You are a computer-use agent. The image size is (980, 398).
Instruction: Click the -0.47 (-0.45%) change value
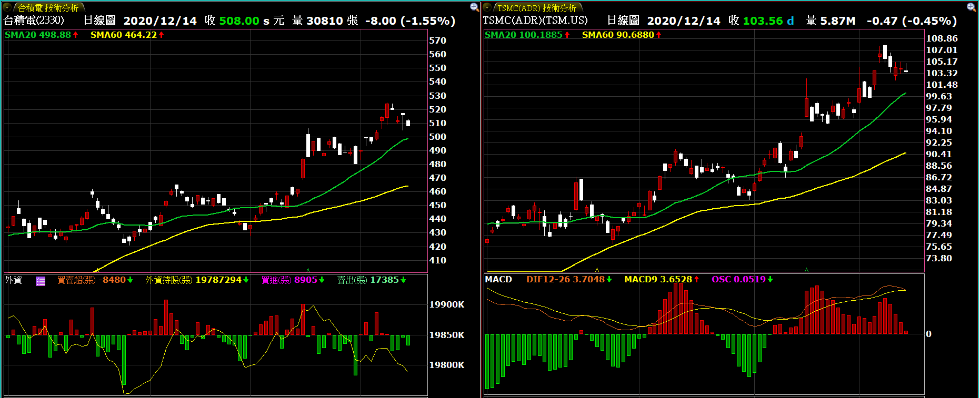(x=912, y=21)
